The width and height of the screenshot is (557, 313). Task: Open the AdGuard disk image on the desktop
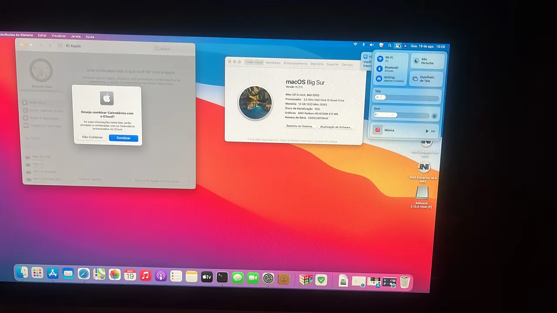[x=422, y=193]
